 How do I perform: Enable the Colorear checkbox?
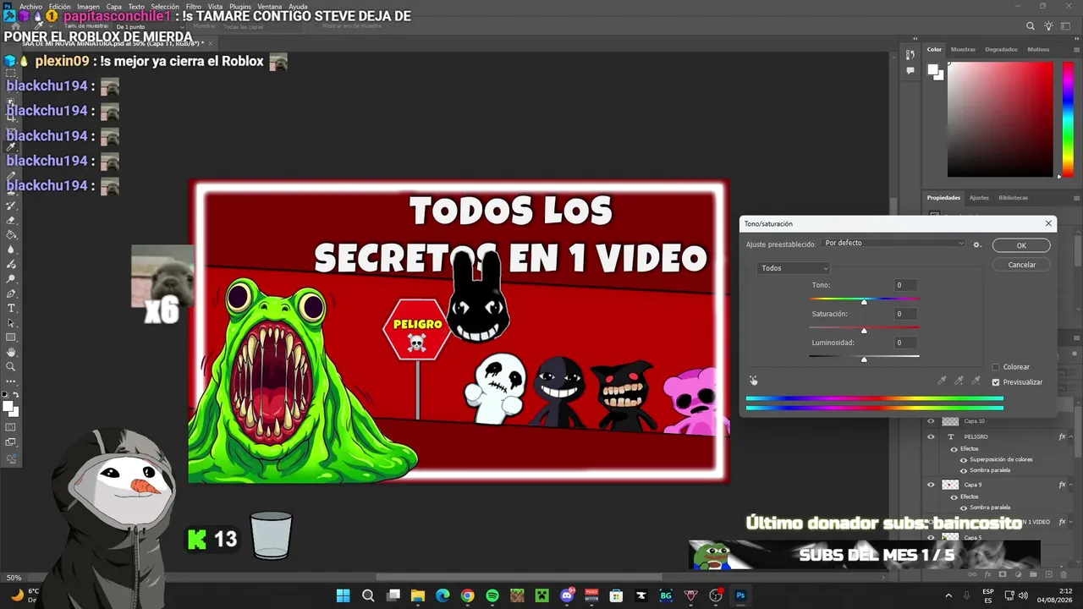(x=996, y=367)
